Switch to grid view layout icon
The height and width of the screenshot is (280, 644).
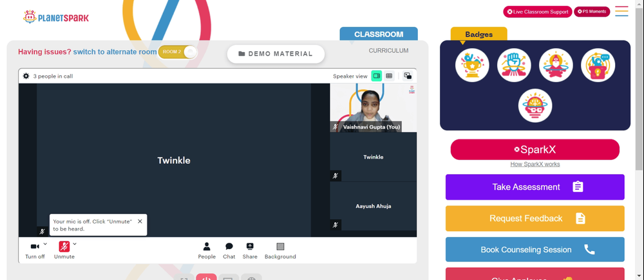click(389, 76)
